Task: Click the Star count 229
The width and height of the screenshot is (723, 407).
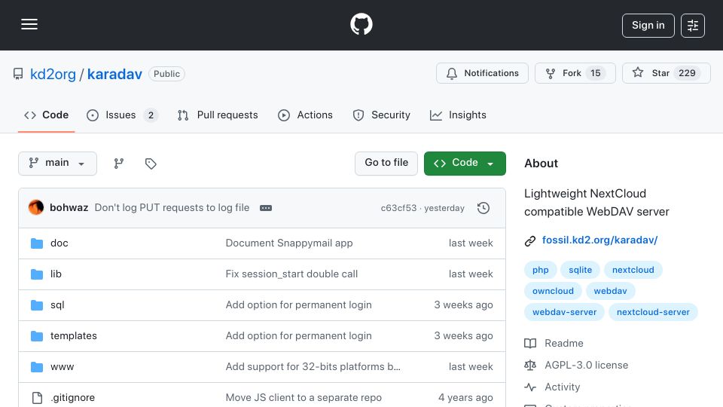Action: [x=687, y=73]
